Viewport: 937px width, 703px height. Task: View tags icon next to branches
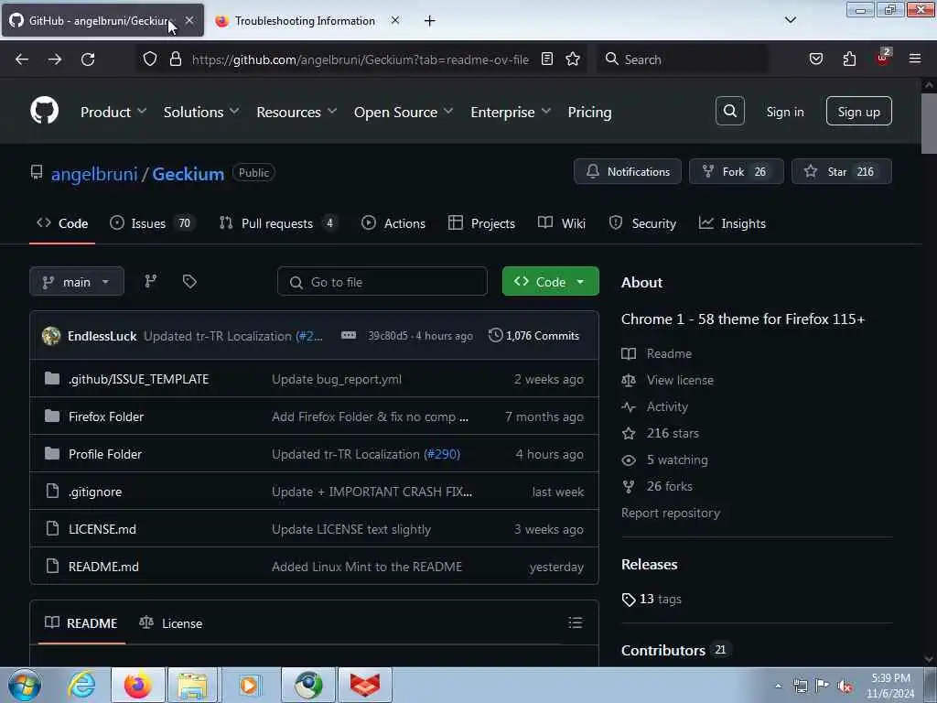(189, 281)
